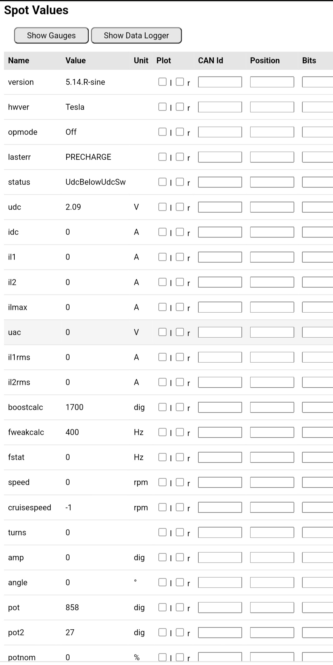The height and width of the screenshot is (665, 333).
Task: Tick right plot checkbox for boostcalc
Action: coord(180,407)
